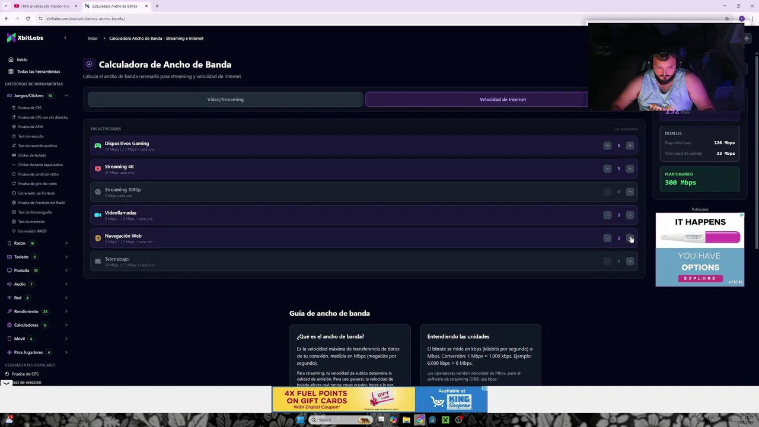Toggle the light/dark theme icon
The height and width of the screenshot is (427, 759).
[x=747, y=38]
